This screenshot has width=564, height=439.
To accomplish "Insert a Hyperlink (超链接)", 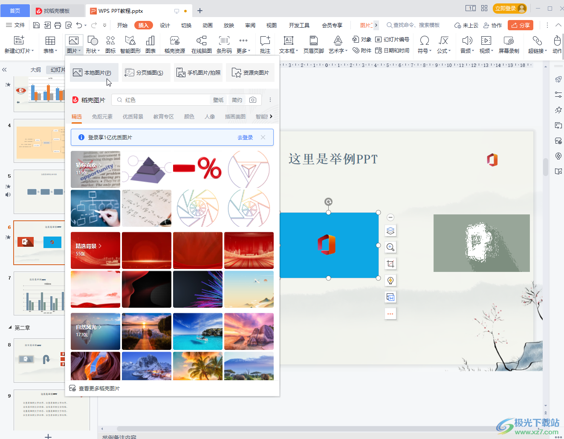I will click(x=538, y=44).
